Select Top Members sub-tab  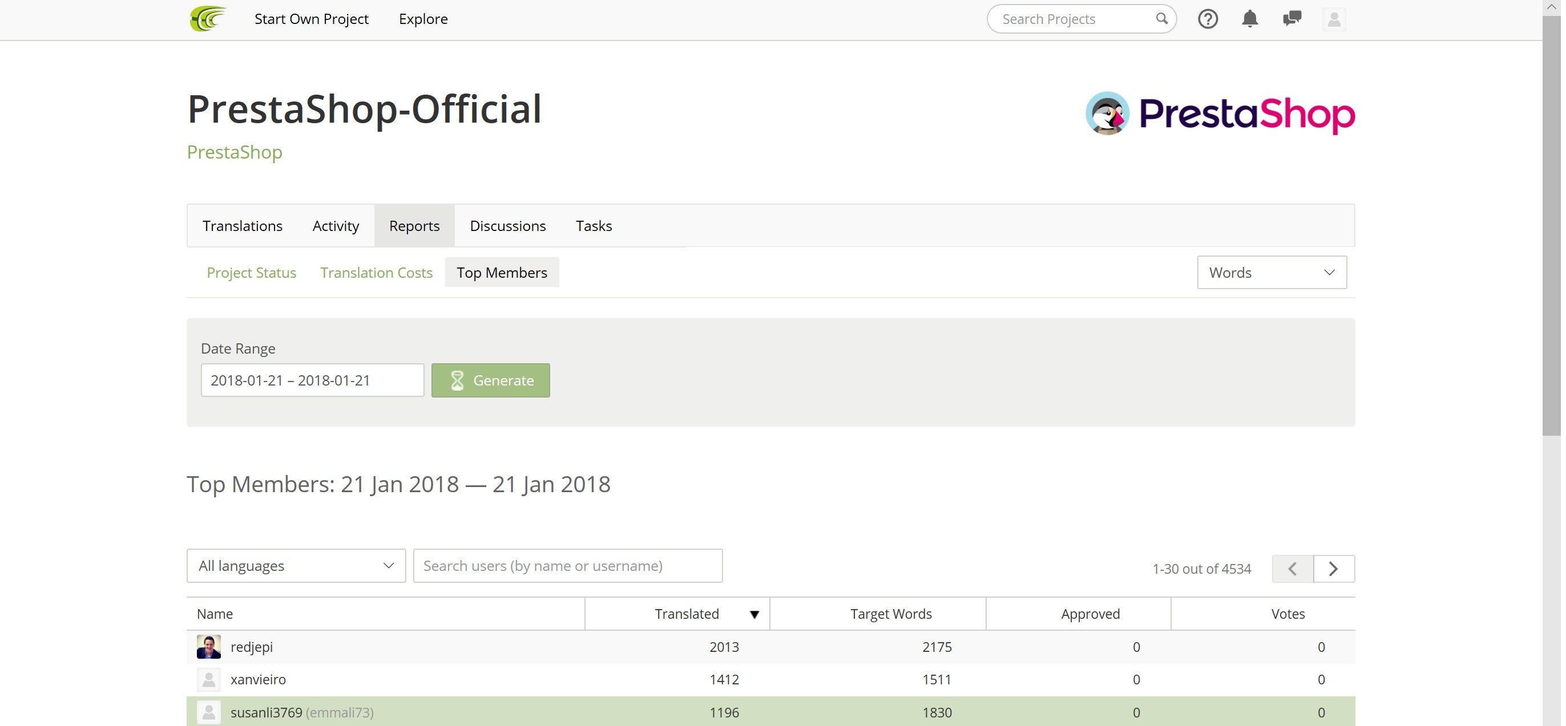pos(502,273)
